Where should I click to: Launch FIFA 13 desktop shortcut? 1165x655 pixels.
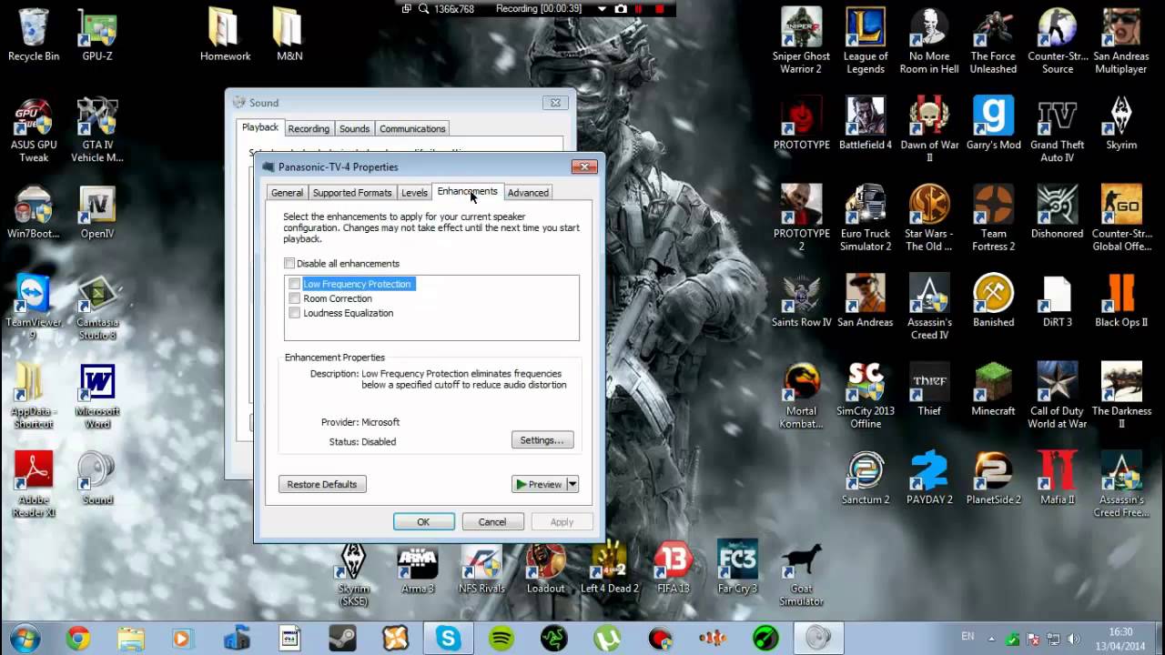click(x=673, y=567)
